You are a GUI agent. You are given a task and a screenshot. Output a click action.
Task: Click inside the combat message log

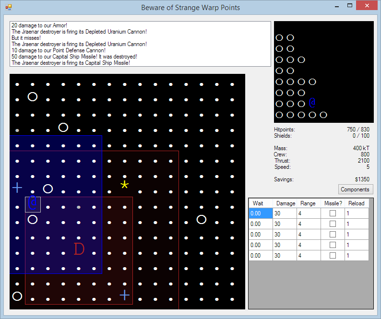140,44
